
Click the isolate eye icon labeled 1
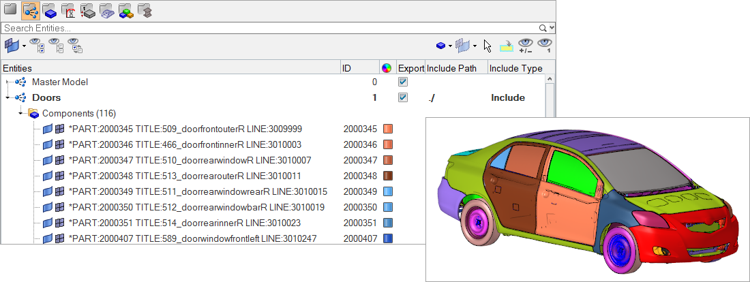(544, 46)
